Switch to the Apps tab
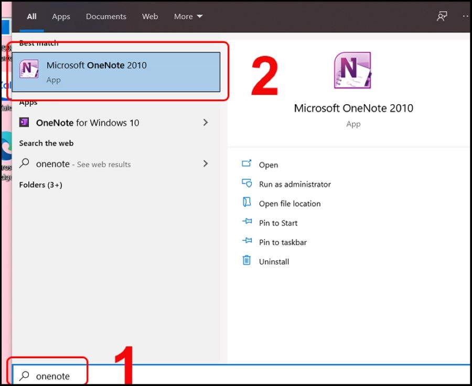Screen dimensions: 472x386 [61, 16]
